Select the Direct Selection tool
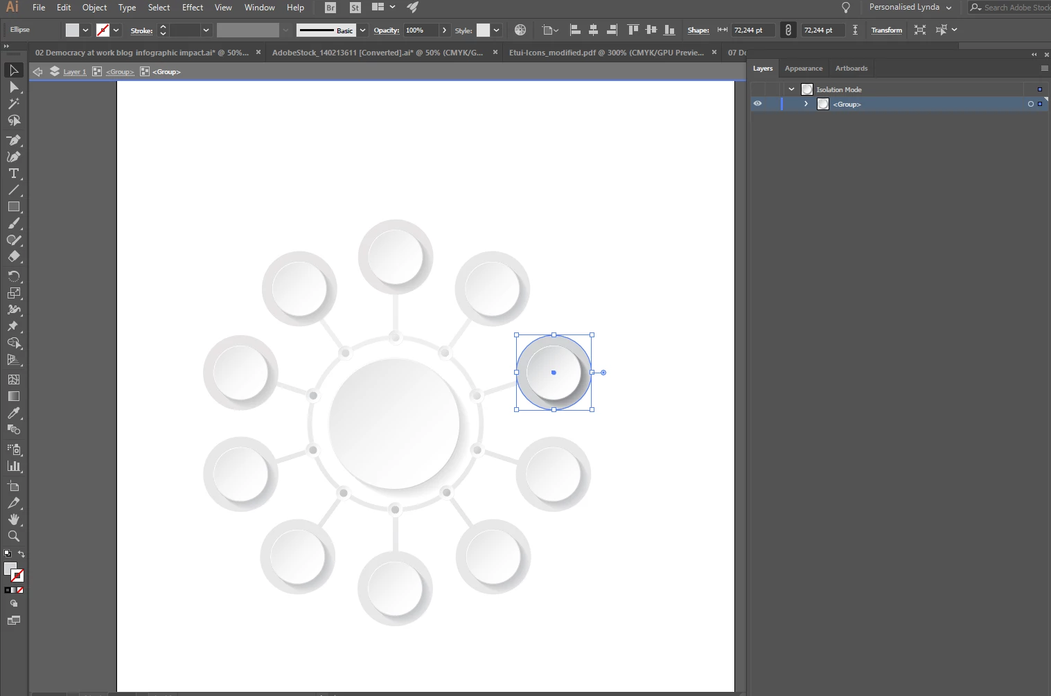Viewport: 1051px width, 696px height. [x=14, y=87]
